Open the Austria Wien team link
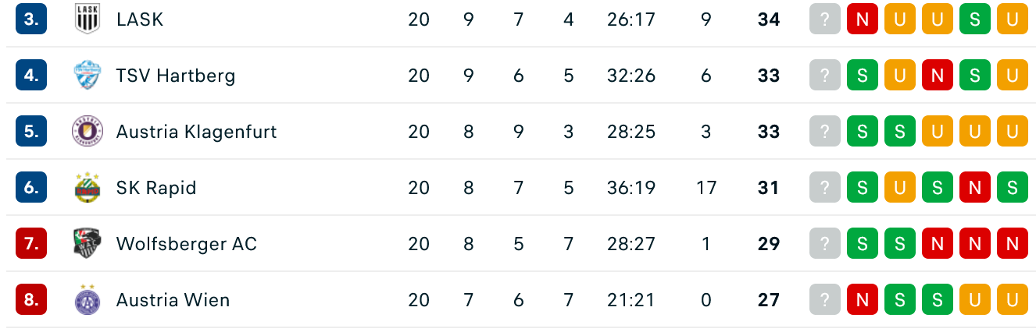The image size is (1036, 332). click(173, 300)
